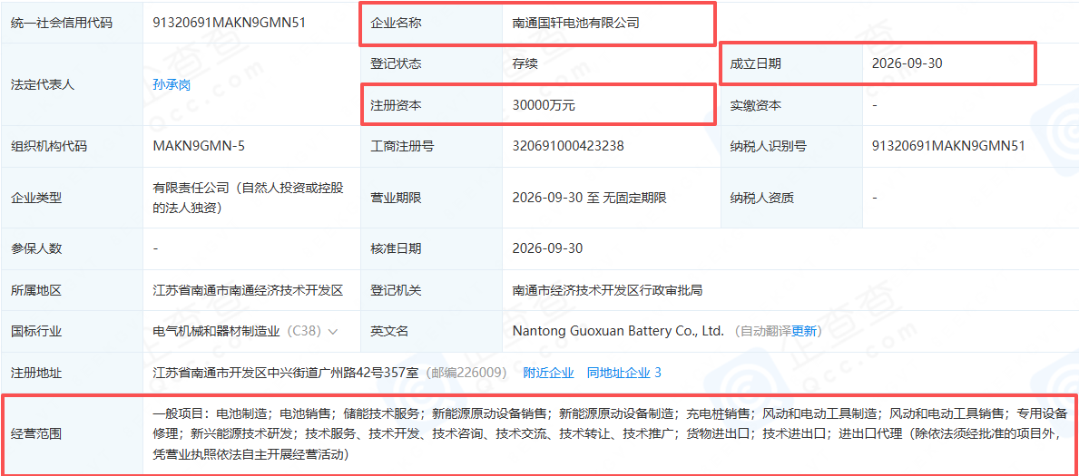Click the taxpayer ID under 纳税人识别号
Viewport: 1079px width, 476px height.
[x=948, y=146]
